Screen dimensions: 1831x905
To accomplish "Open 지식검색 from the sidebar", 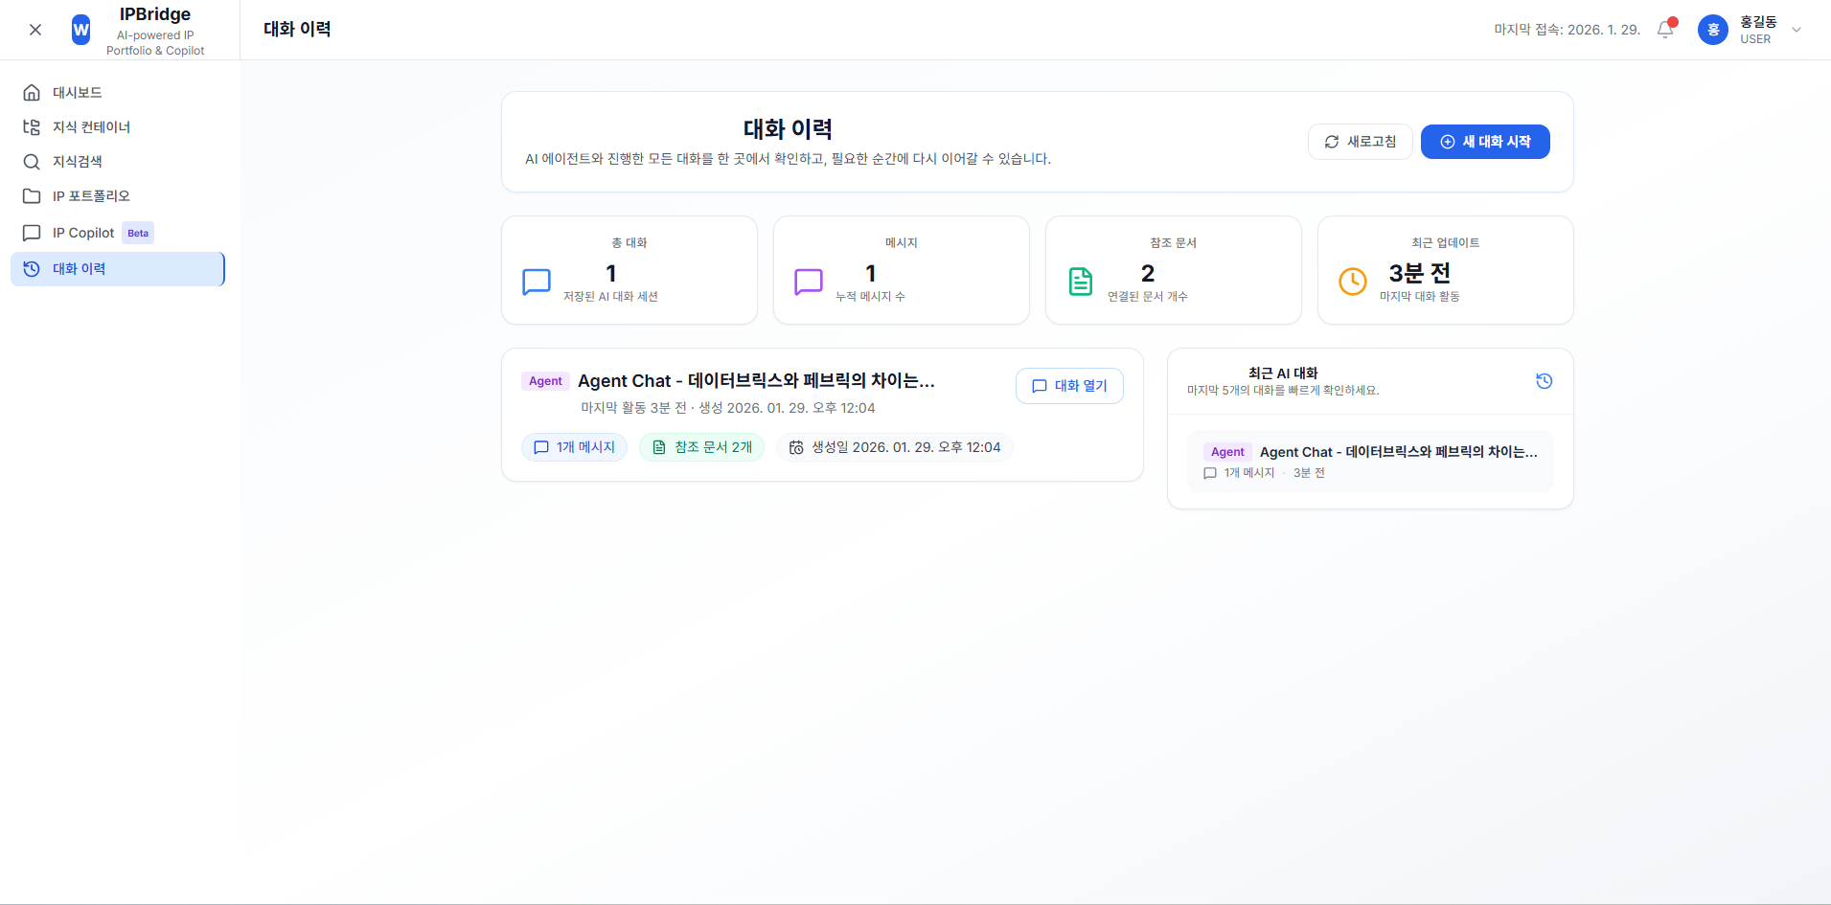I will tap(77, 162).
